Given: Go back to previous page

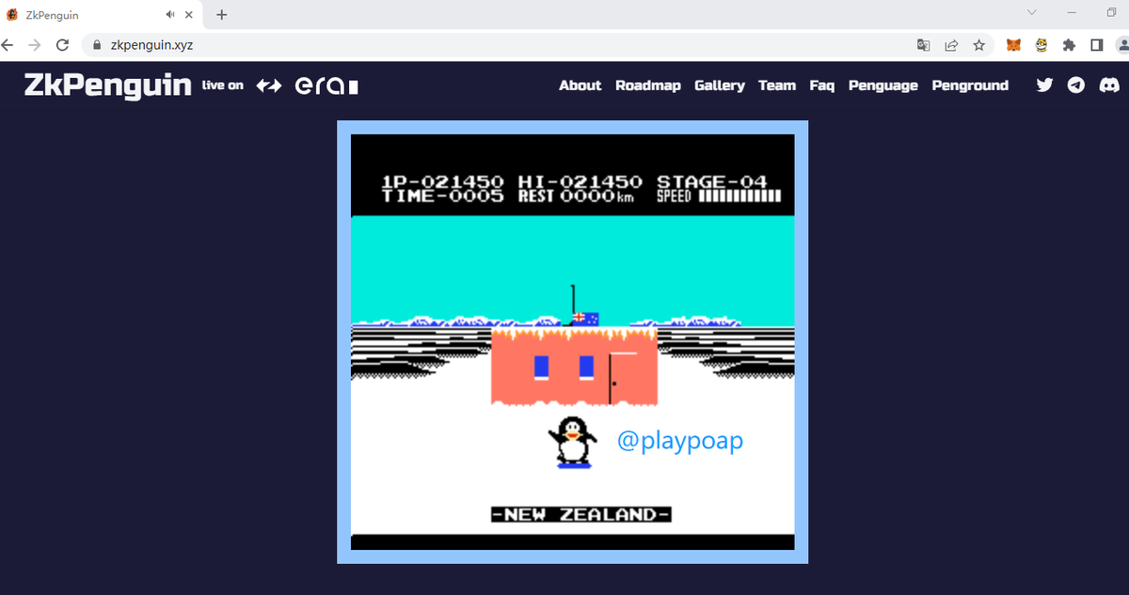Looking at the screenshot, I should coord(9,44).
